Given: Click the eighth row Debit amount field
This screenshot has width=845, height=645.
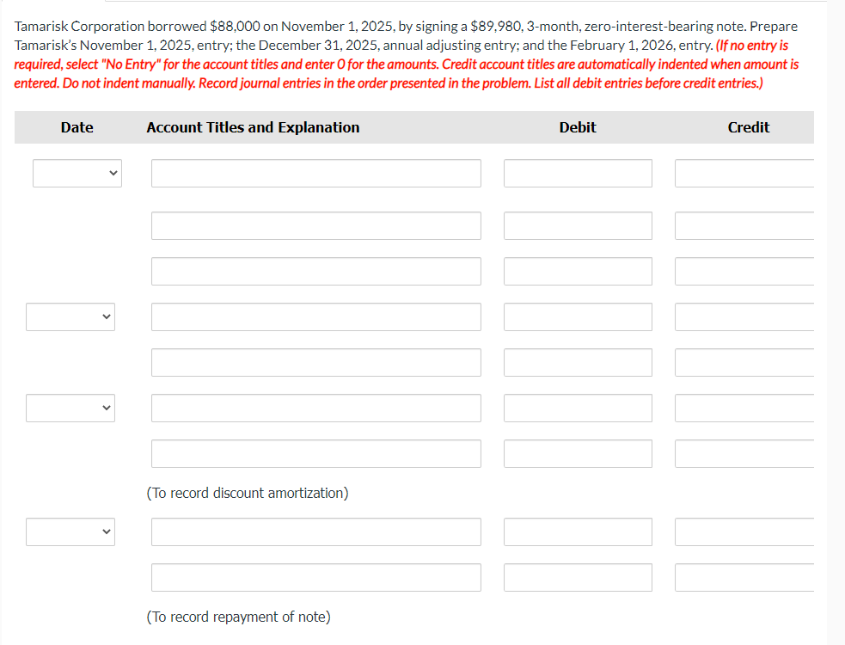Looking at the screenshot, I should [x=578, y=531].
